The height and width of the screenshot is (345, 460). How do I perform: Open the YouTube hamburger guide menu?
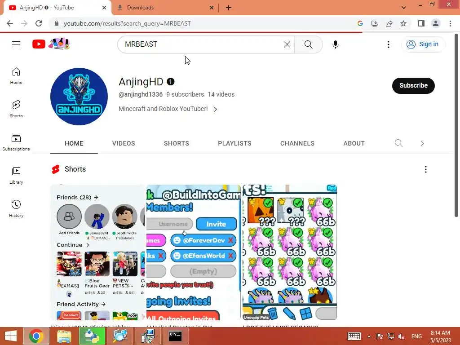tap(16, 44)
